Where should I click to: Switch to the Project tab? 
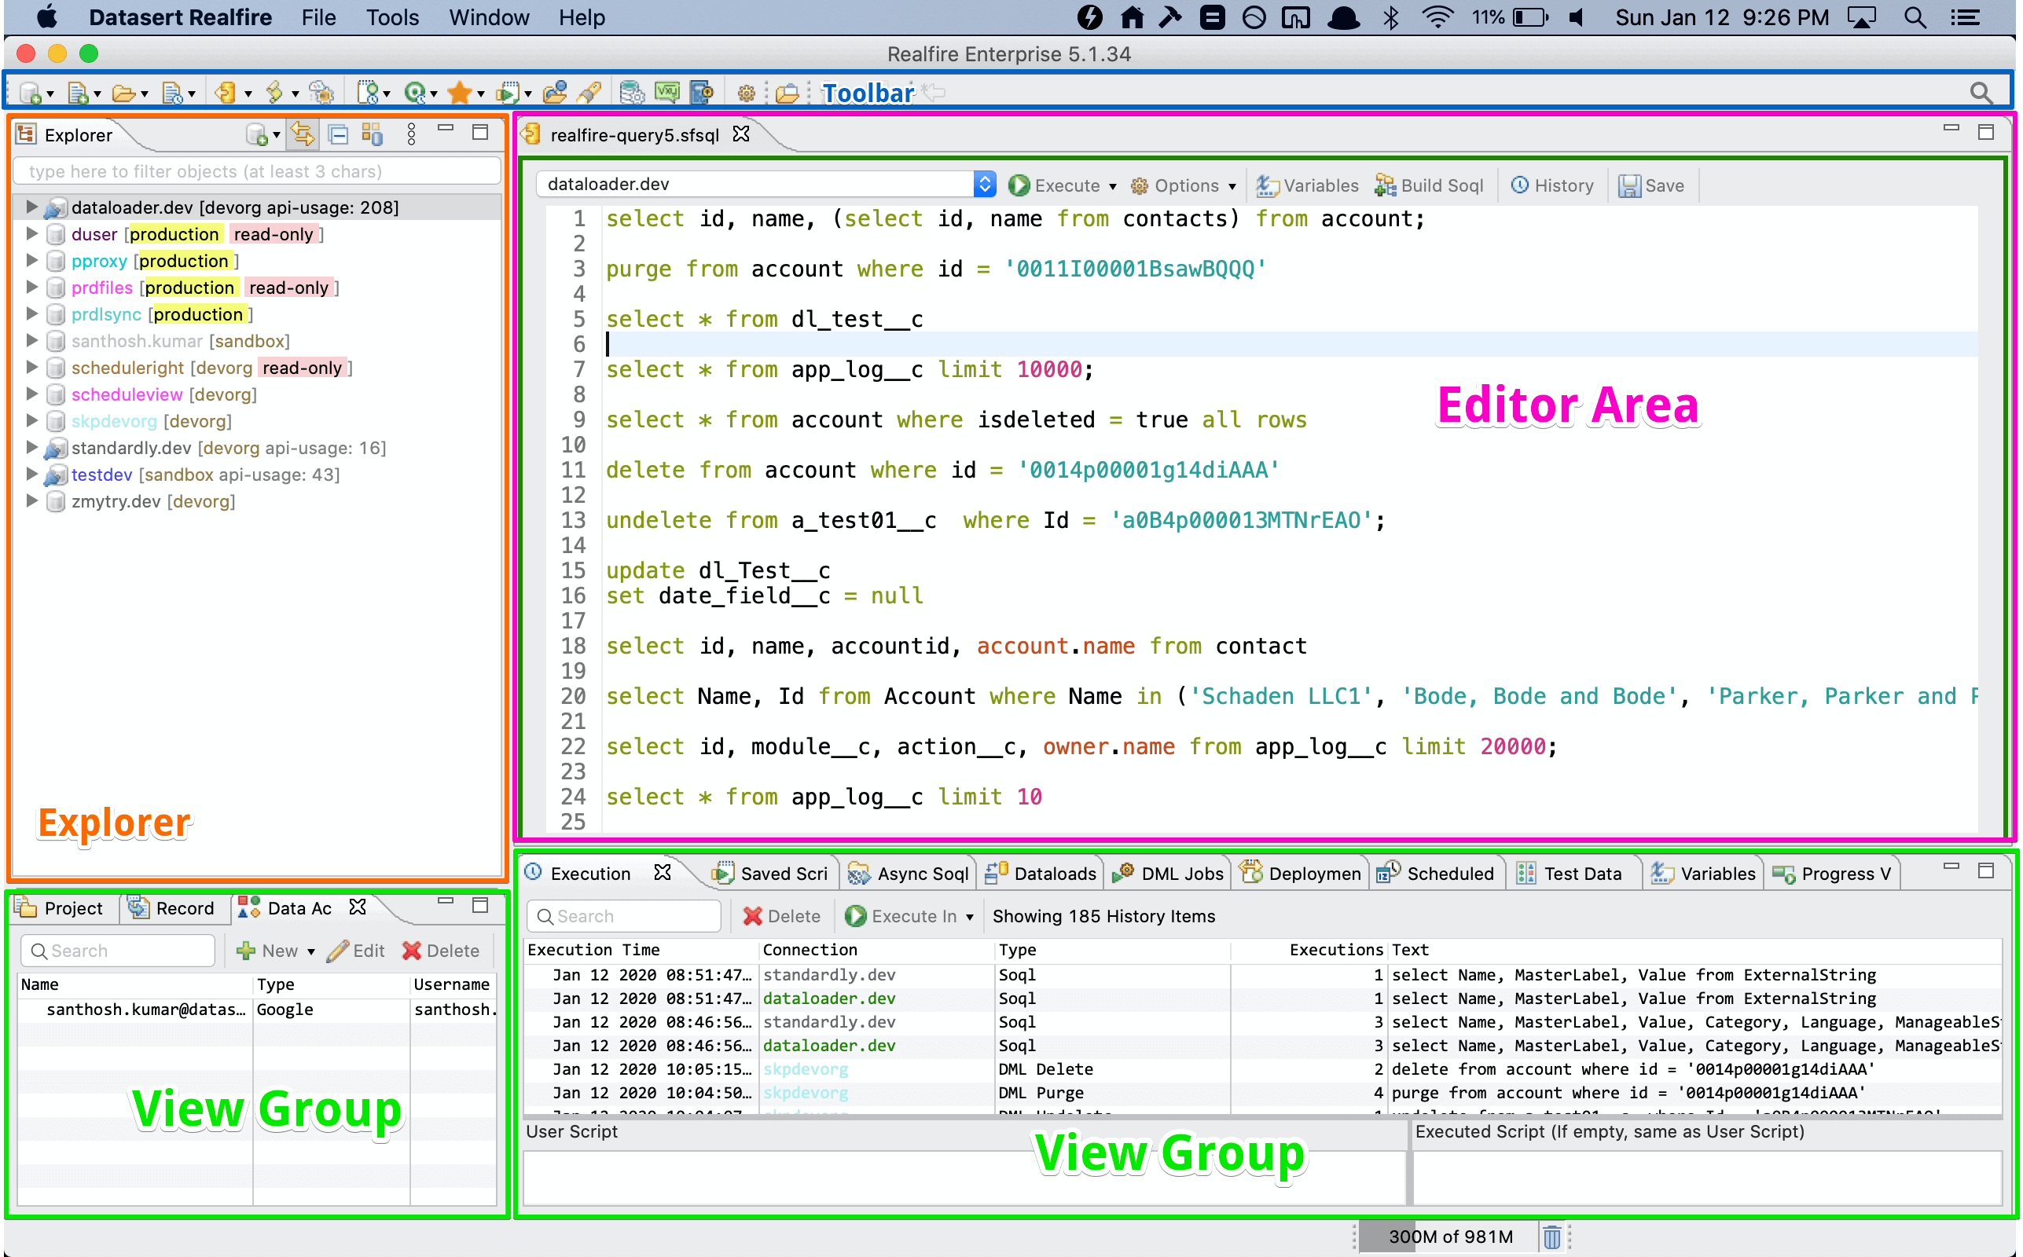click(x=60, y=908)
